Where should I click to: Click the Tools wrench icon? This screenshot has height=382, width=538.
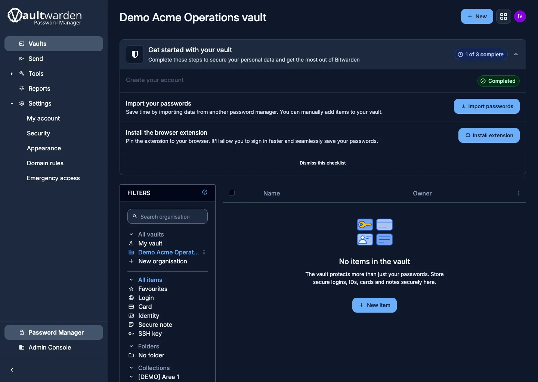coord(22,73)
